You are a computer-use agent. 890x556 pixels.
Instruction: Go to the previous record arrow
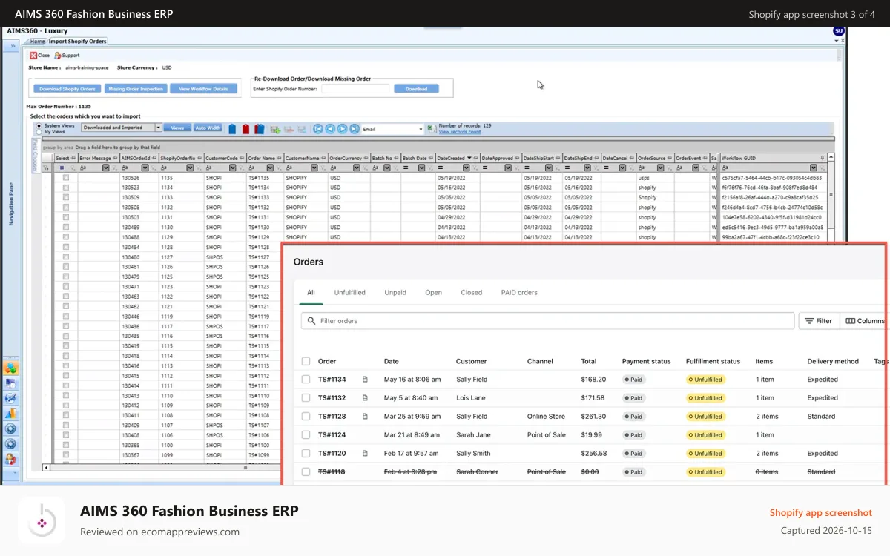pos(330,129)
